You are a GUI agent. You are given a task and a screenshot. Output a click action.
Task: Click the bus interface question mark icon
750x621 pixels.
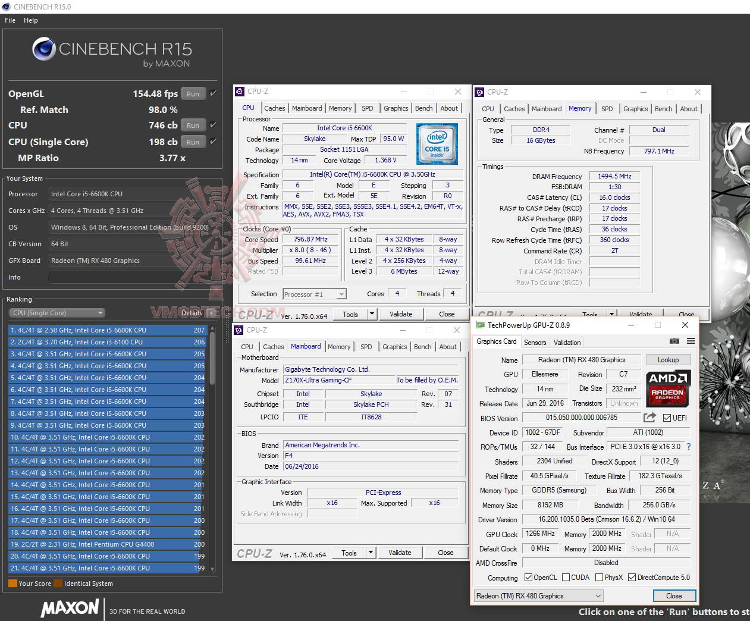pyautogui.click(x=689, y=447)
